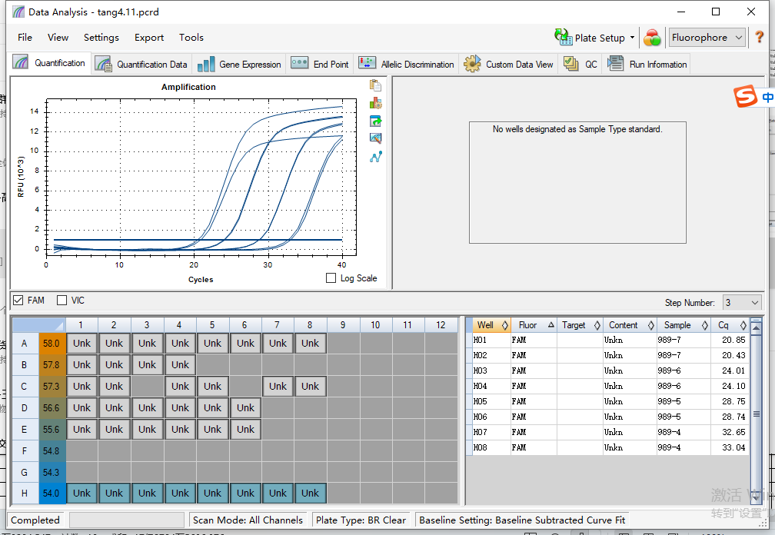Click the 'Completed' status bar entry
Screen dimensions: 775x535
point(35,520)
